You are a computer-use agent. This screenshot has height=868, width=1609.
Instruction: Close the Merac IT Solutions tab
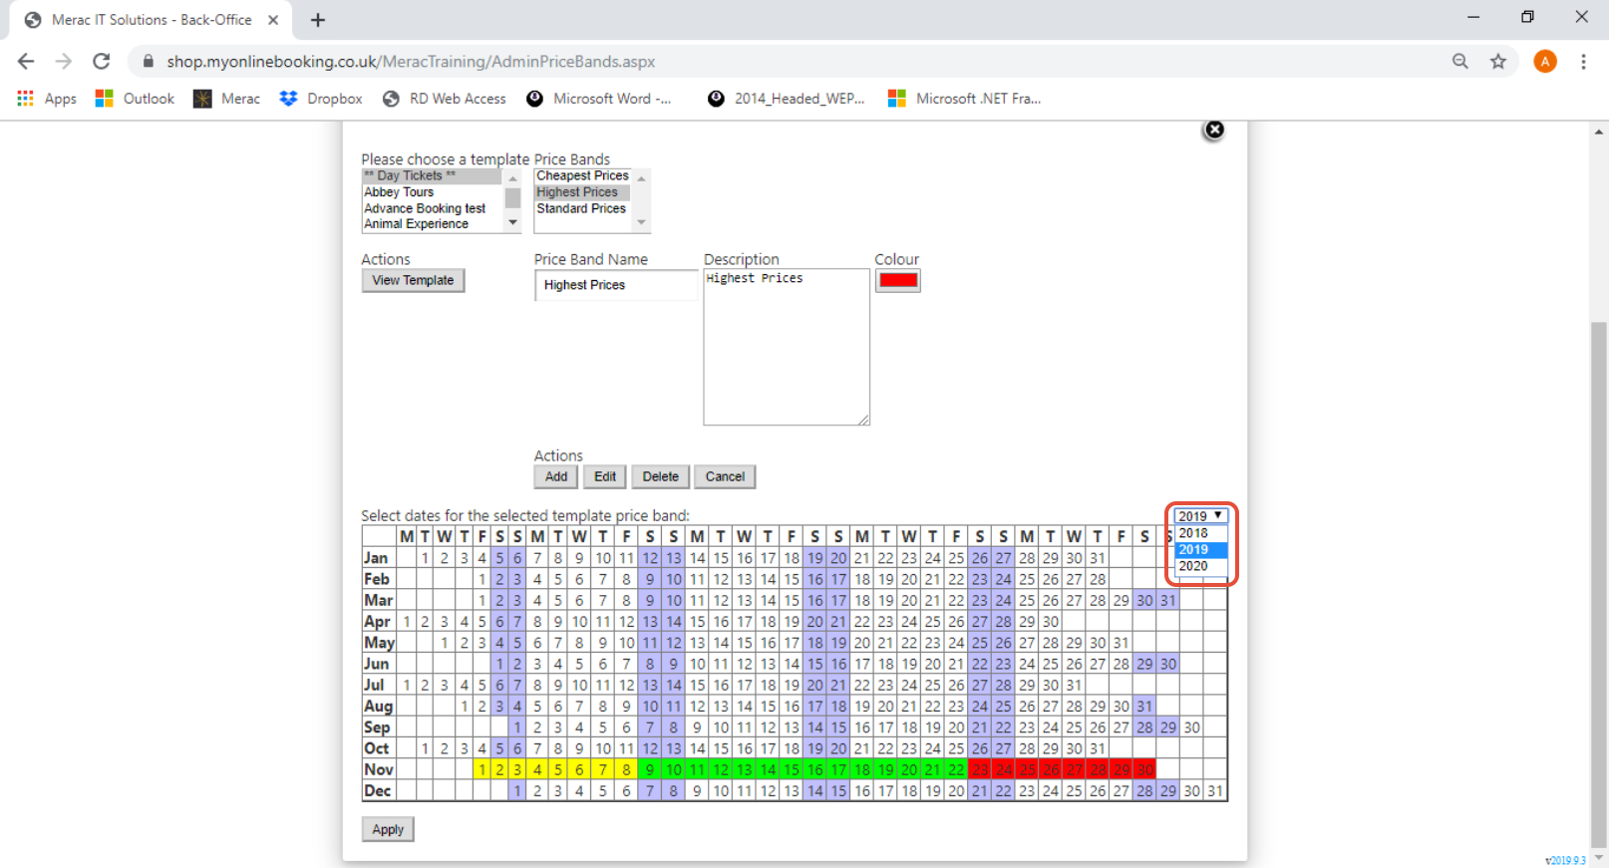coord(273,20)
